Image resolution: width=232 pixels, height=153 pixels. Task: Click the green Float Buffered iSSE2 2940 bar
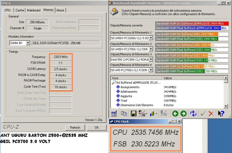coord(192,39)
